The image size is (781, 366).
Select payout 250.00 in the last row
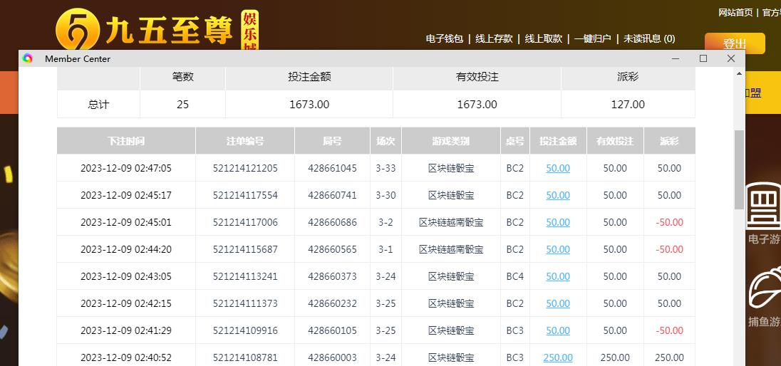coord(669,357)
